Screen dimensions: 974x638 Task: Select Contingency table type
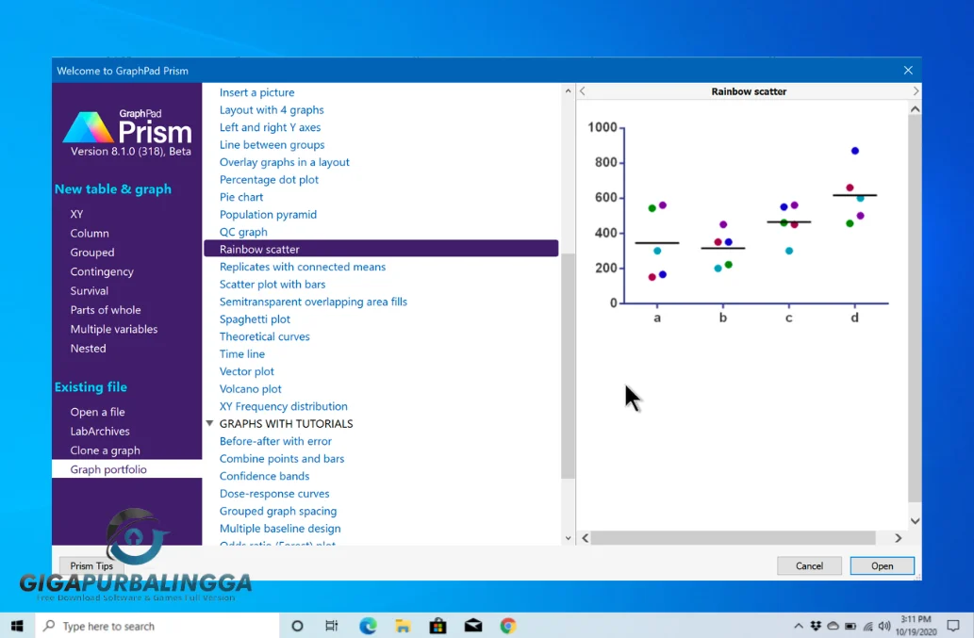(x=102, y=271)
